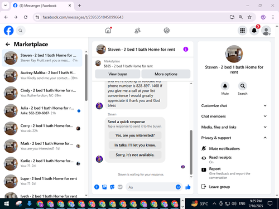Toggle Read receipts setting
Screen dimensions: 279x209
click(234, 159)
